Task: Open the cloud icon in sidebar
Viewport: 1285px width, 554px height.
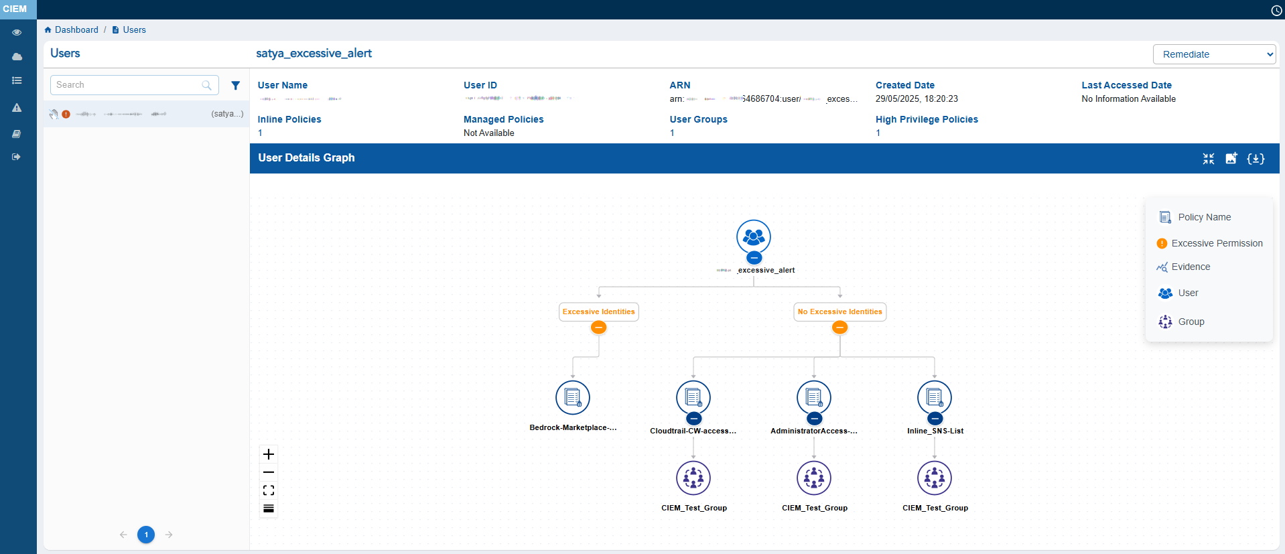Action: [17, 57]
